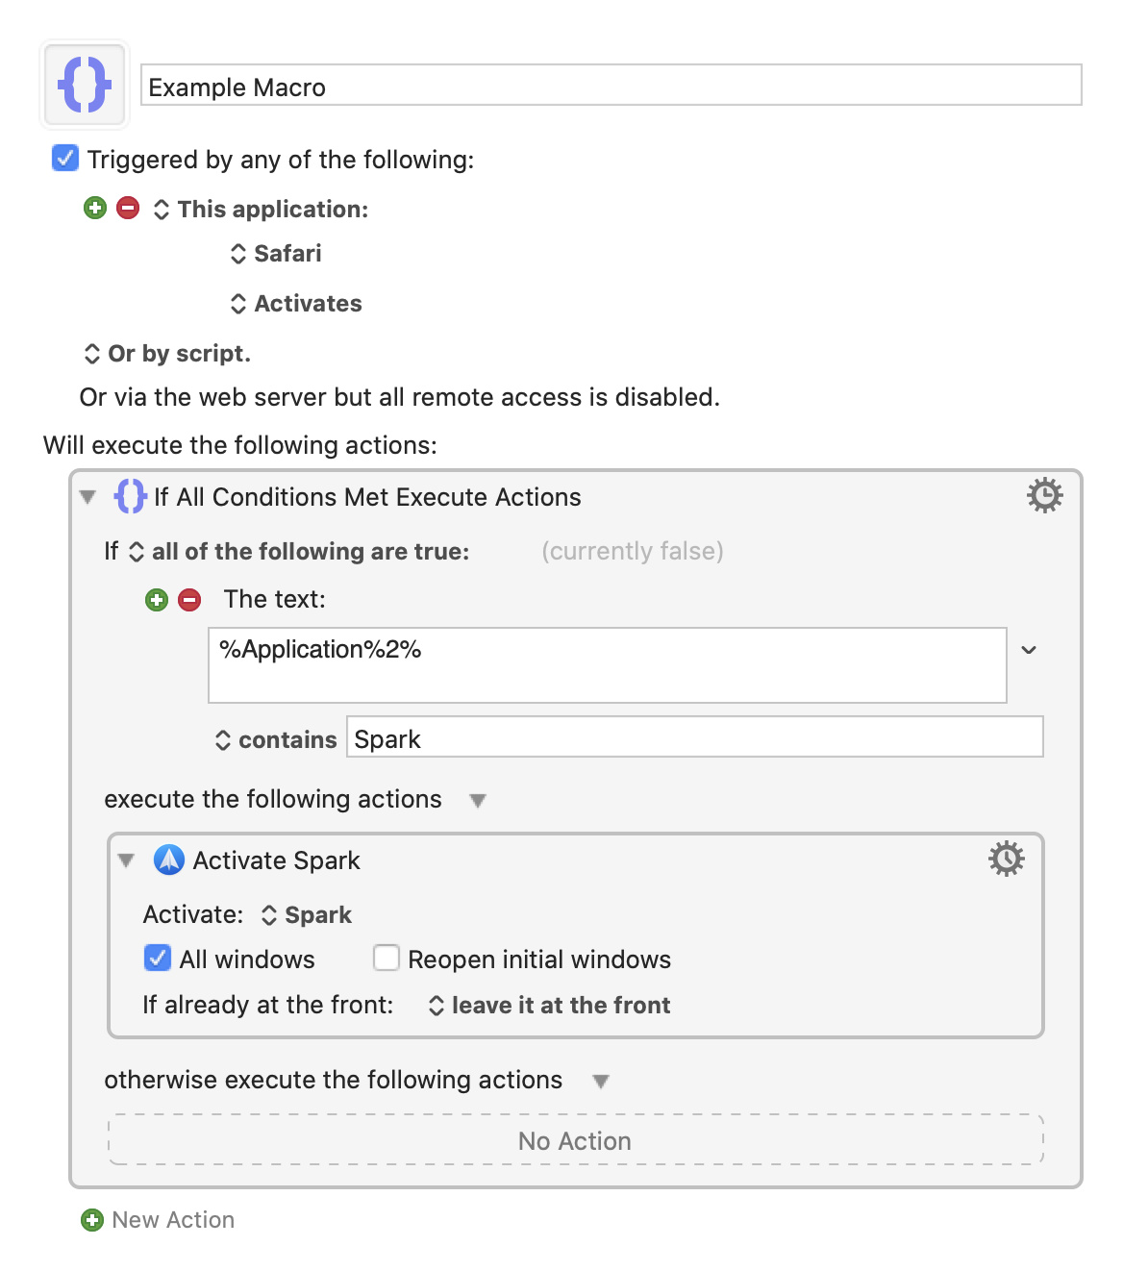Open the 'contains' comparison popup menu
Screen dimensions: 1123x1271
(x=276, y=739)
